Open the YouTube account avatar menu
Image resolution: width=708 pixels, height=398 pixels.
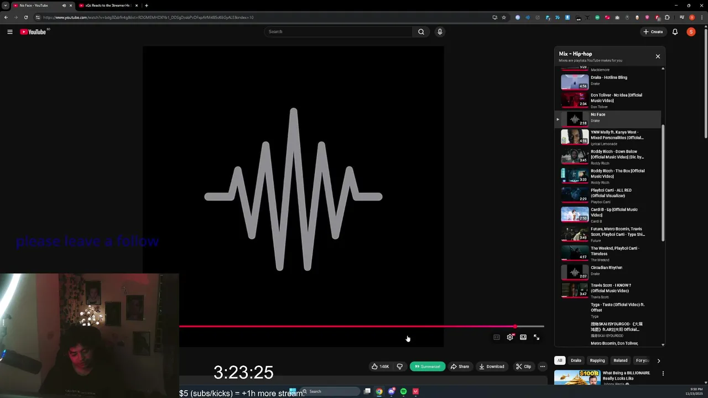pyautogui.click(x=691, y=32)
